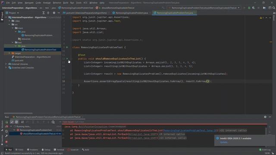Open the Debug tool window tab

pyautogui.click(x=46, y=150)
